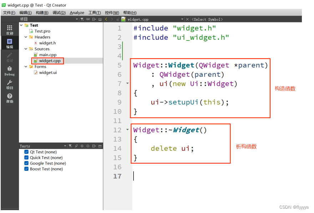Image resolution: width=314 pixels, height=213 pixels.
Task: Open the 编辑(E) menu
Action: click(x=25, y=13)
